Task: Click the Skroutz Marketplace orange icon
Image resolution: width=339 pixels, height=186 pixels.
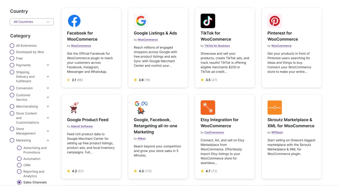Action: pos(275,107)
